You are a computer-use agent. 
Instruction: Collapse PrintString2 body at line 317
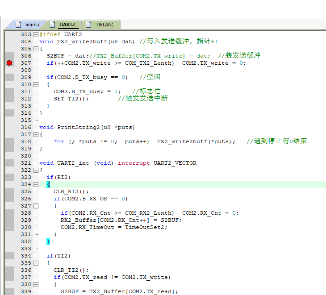pos(36,134)
